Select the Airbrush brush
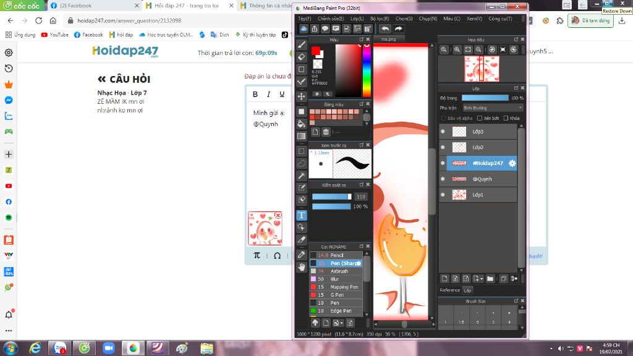633x356 pixels. [x=336, y=271]
